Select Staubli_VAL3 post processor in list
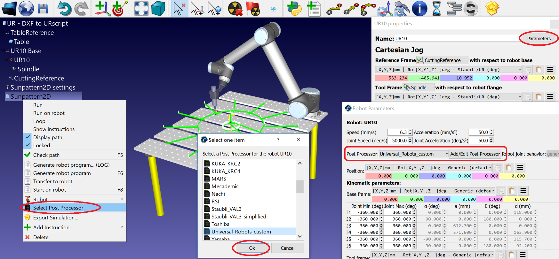This screenshot has height=259, width=559. pos(227,209)
